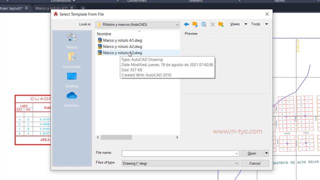Open History location in sidebar

[x=71, y=40]
